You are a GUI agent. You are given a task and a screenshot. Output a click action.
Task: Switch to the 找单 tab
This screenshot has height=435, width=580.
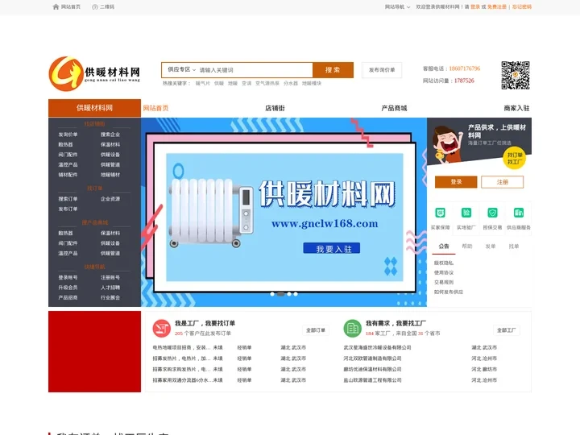click(513, 246)
